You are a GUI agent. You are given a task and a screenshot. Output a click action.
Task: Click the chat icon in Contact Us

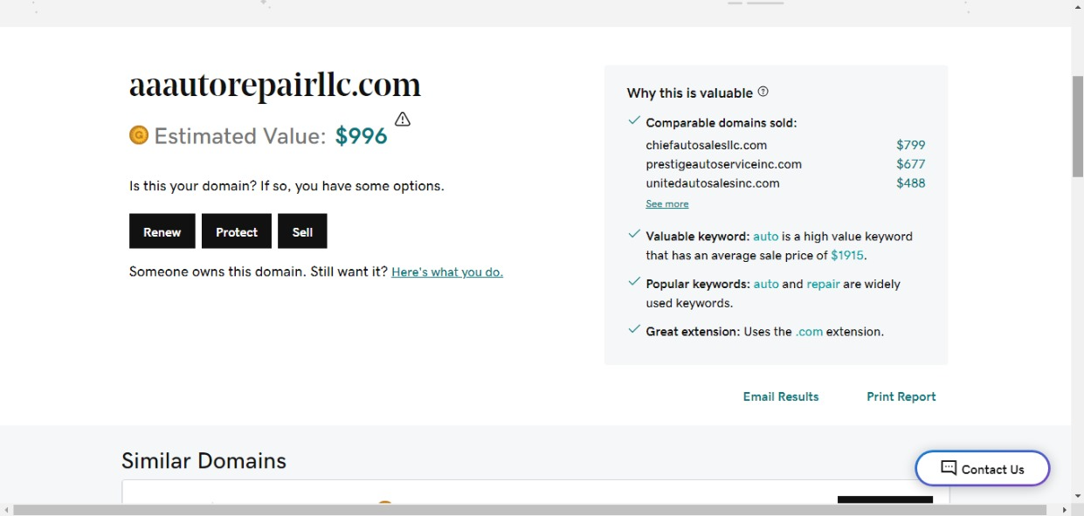coord(949,468)
